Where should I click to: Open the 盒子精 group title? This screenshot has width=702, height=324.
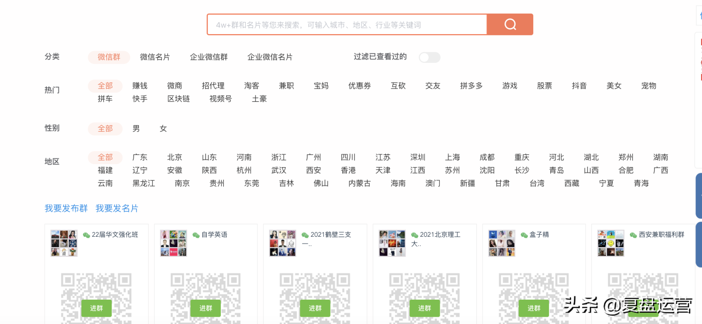point(539,235)
